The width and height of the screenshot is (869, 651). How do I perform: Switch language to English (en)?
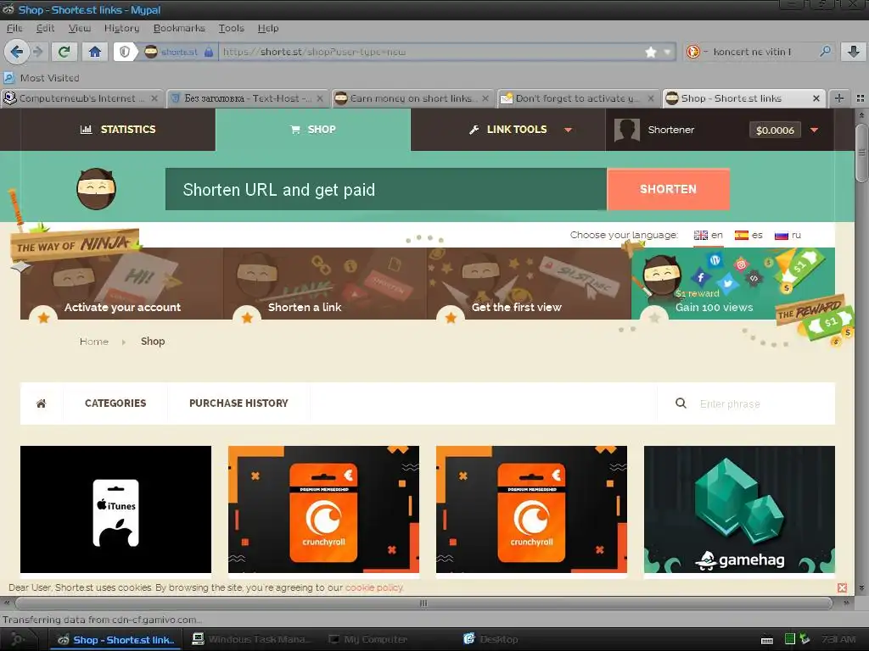pos(709,235)
